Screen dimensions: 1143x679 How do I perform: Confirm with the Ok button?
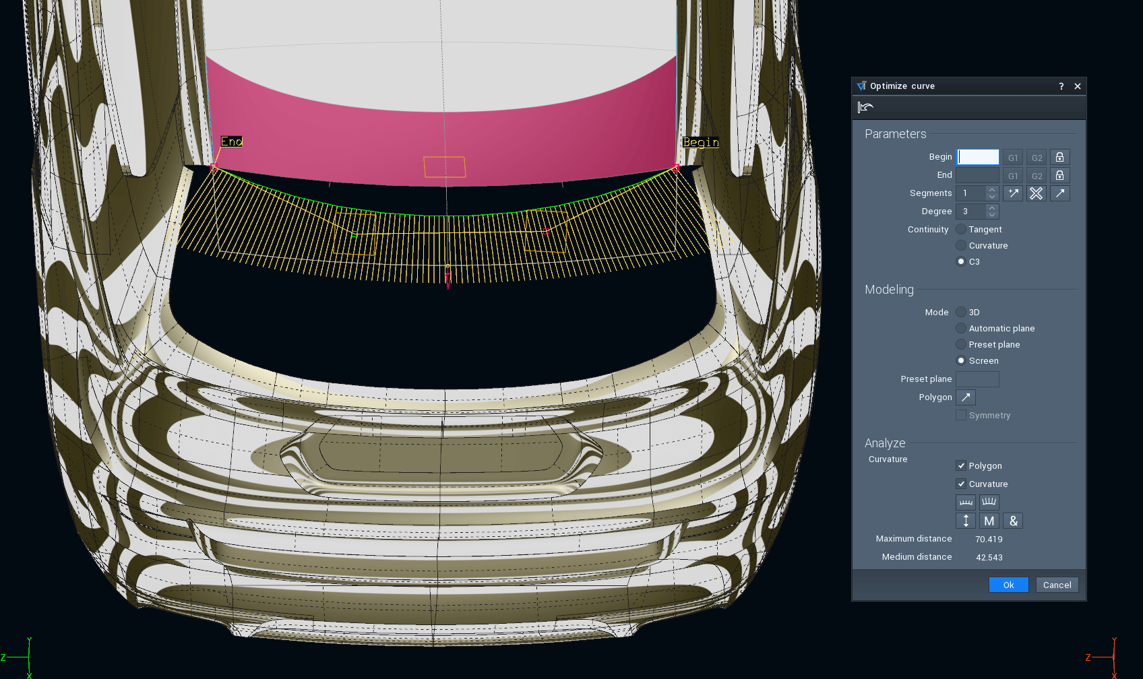tap(1008, 585)
